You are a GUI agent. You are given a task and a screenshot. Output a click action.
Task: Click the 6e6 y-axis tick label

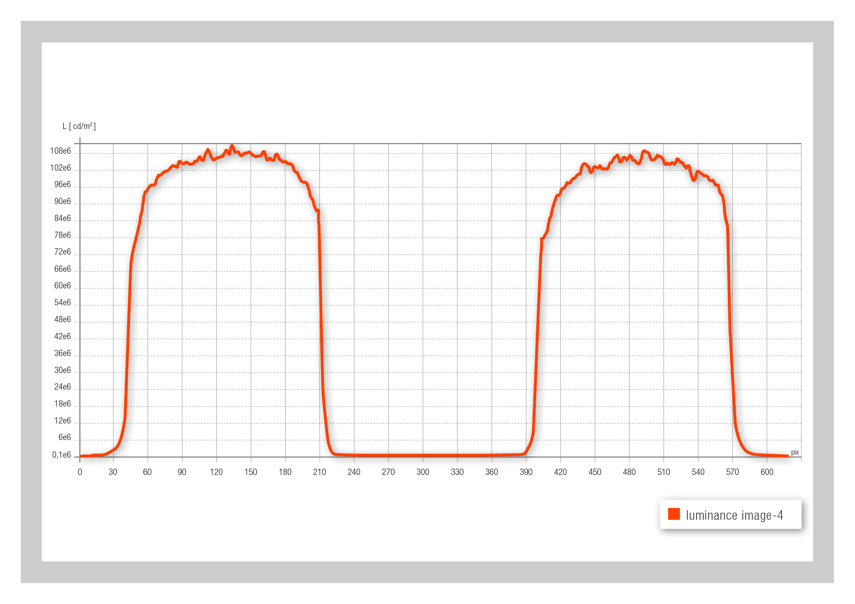(x=64, y=437)
